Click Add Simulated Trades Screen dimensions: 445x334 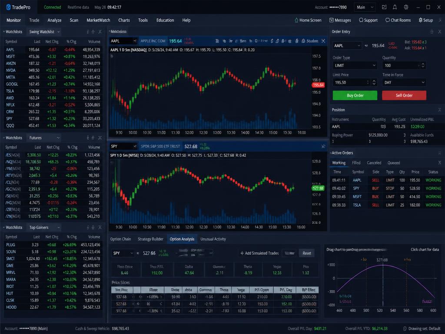coord(259,253)
